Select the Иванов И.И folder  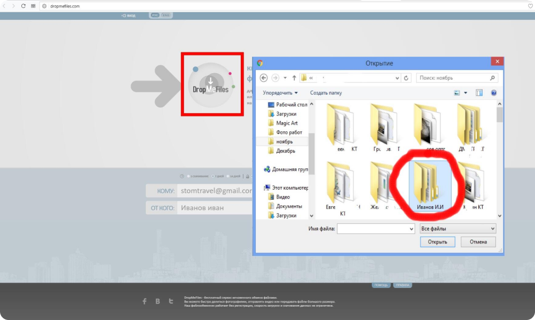coord(430,186)
